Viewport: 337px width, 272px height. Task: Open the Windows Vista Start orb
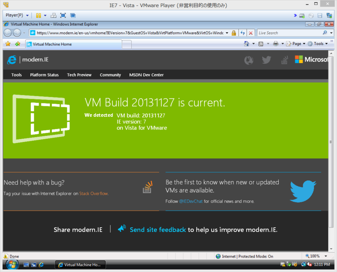12,264
